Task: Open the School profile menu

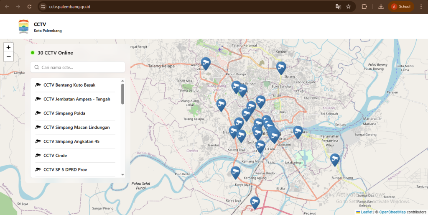Action: click(401, 7)
